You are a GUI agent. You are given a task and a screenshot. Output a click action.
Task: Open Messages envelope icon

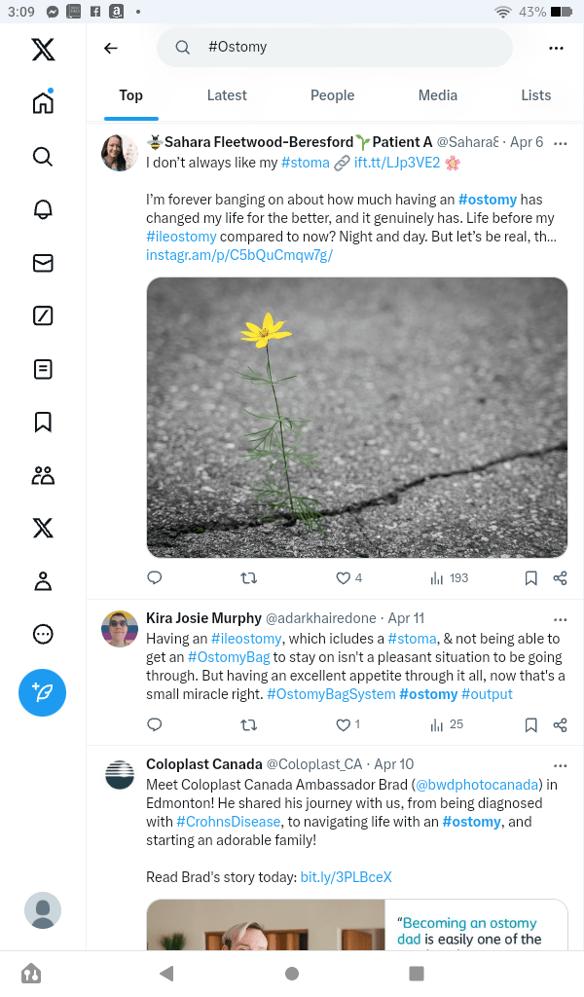point(43,263)
